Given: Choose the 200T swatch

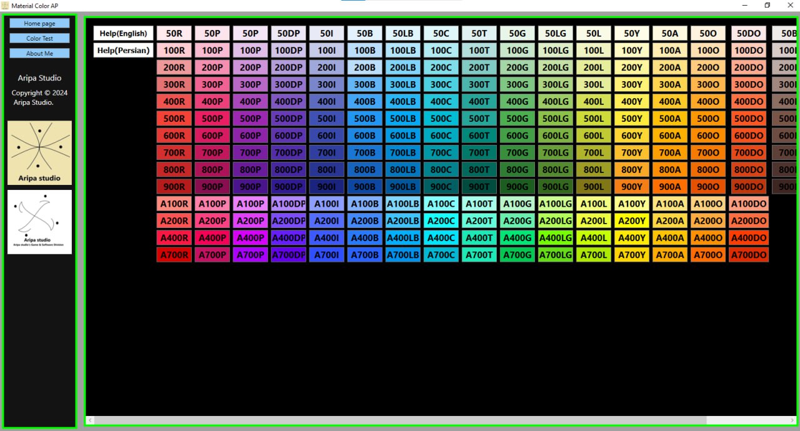Looking at the screenshot, I should click(x=479, y=67).
